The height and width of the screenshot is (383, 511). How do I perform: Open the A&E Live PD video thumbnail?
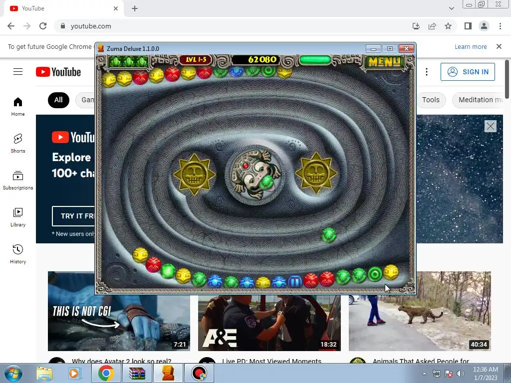tap(269, 323)
